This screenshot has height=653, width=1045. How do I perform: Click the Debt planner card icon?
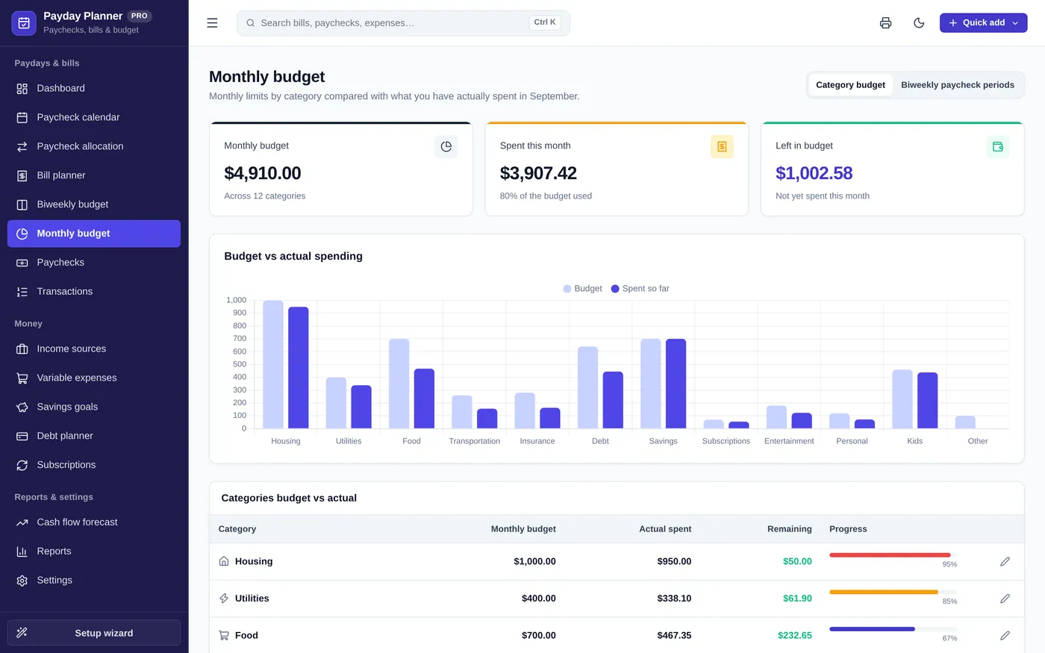tap(22, 436)
